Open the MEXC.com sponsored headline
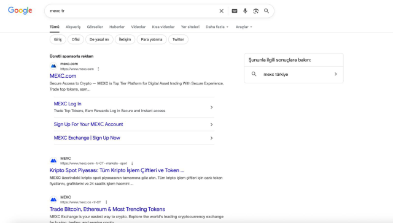This screenshot has height=223, width=393. [63, 76]
